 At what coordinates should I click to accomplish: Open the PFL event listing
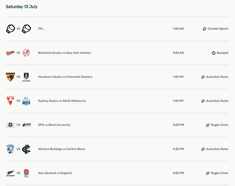[41, 29]
